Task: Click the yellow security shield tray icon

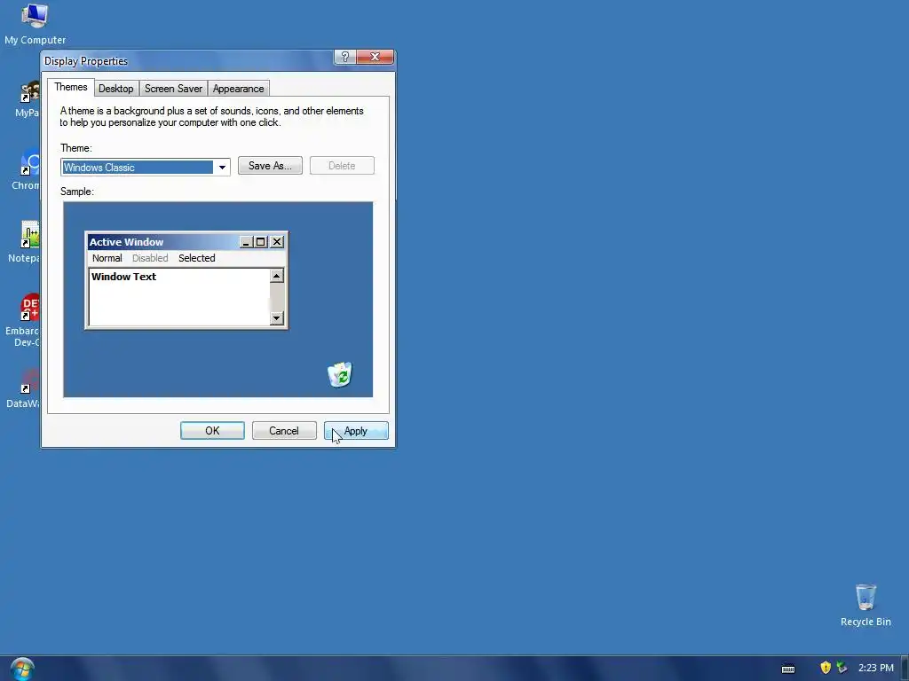Action: 826,668
